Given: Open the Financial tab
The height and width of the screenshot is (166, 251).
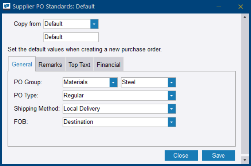Looking at the screenshot, I should [109, 65].
